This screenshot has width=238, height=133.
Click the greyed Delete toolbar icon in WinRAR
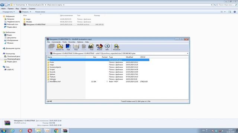point(84,47)
